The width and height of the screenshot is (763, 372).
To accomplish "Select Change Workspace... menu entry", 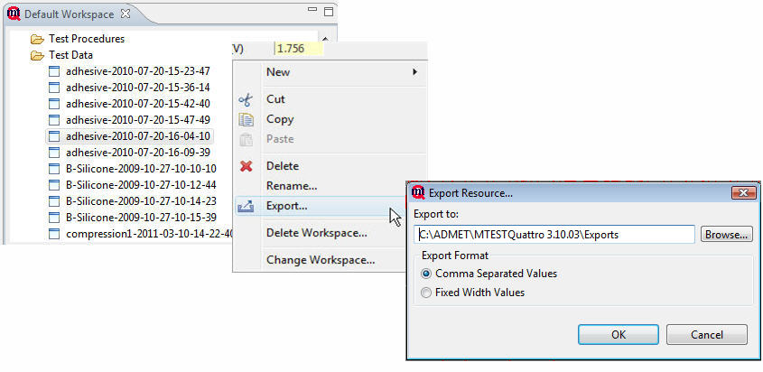I will [x=320, y=260].
